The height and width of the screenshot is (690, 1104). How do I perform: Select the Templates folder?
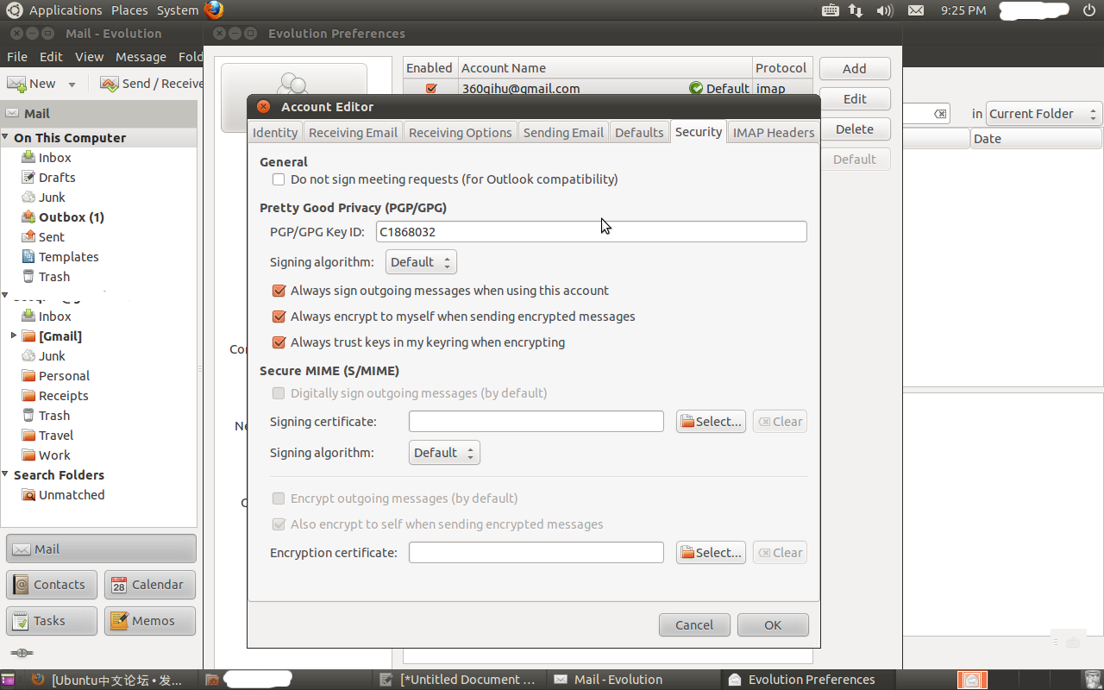[68, 257]
